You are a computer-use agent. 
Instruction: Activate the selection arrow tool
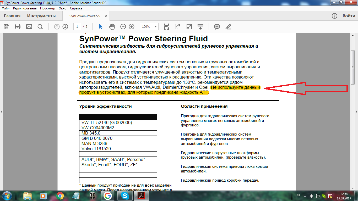coord(101,26)
